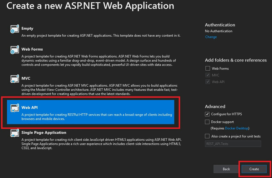The image size is (272, 178).
Task: Click the Create a new ASP.NET Web Application title
Action: (x=90, y=6)
